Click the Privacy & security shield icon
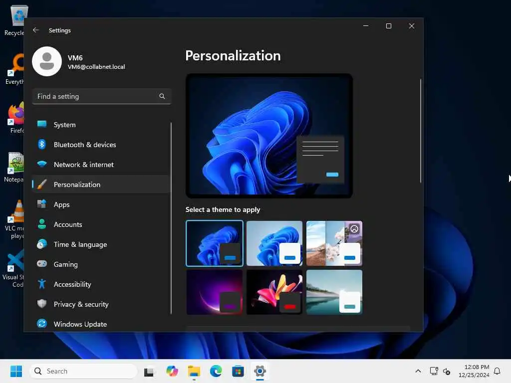The height and width of the screenshot is (383, 511). [42, 304]
